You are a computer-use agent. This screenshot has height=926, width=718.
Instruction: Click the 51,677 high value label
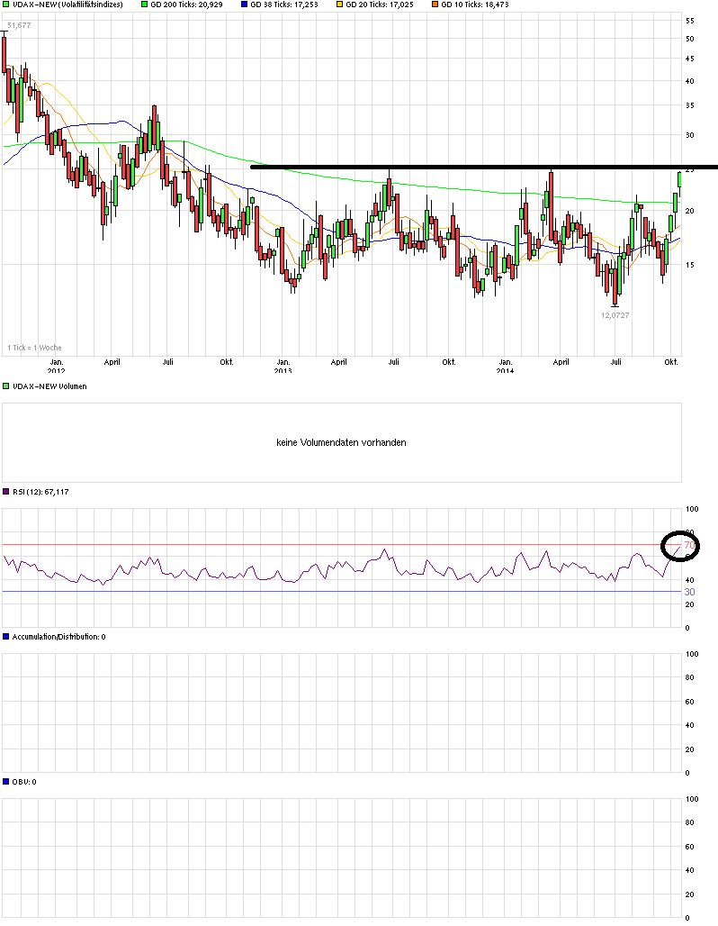[19, 25]
